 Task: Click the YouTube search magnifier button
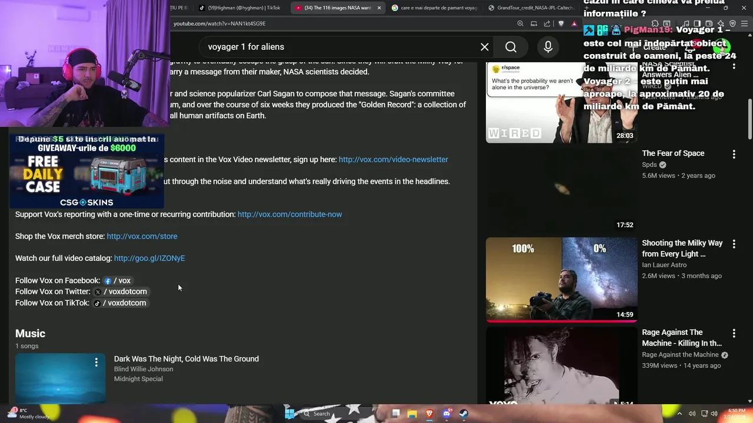click(511, 47)
